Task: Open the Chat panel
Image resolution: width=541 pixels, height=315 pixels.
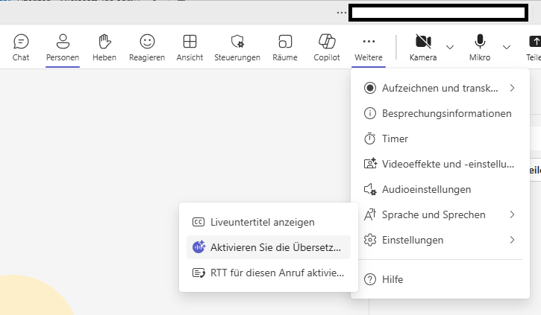Action: point(21,48)
